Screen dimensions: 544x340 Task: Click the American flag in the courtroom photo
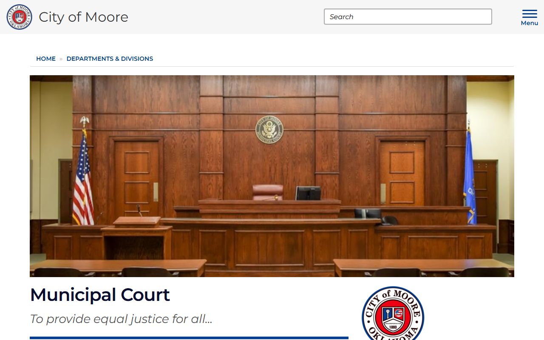click(x=82, y=183)
